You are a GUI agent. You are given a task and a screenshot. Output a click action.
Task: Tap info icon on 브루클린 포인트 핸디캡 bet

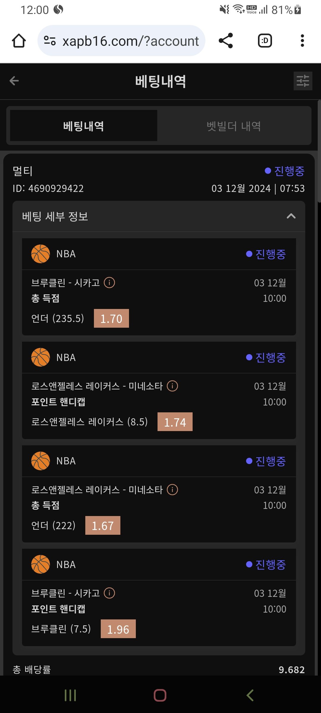(x=109, y=593)
